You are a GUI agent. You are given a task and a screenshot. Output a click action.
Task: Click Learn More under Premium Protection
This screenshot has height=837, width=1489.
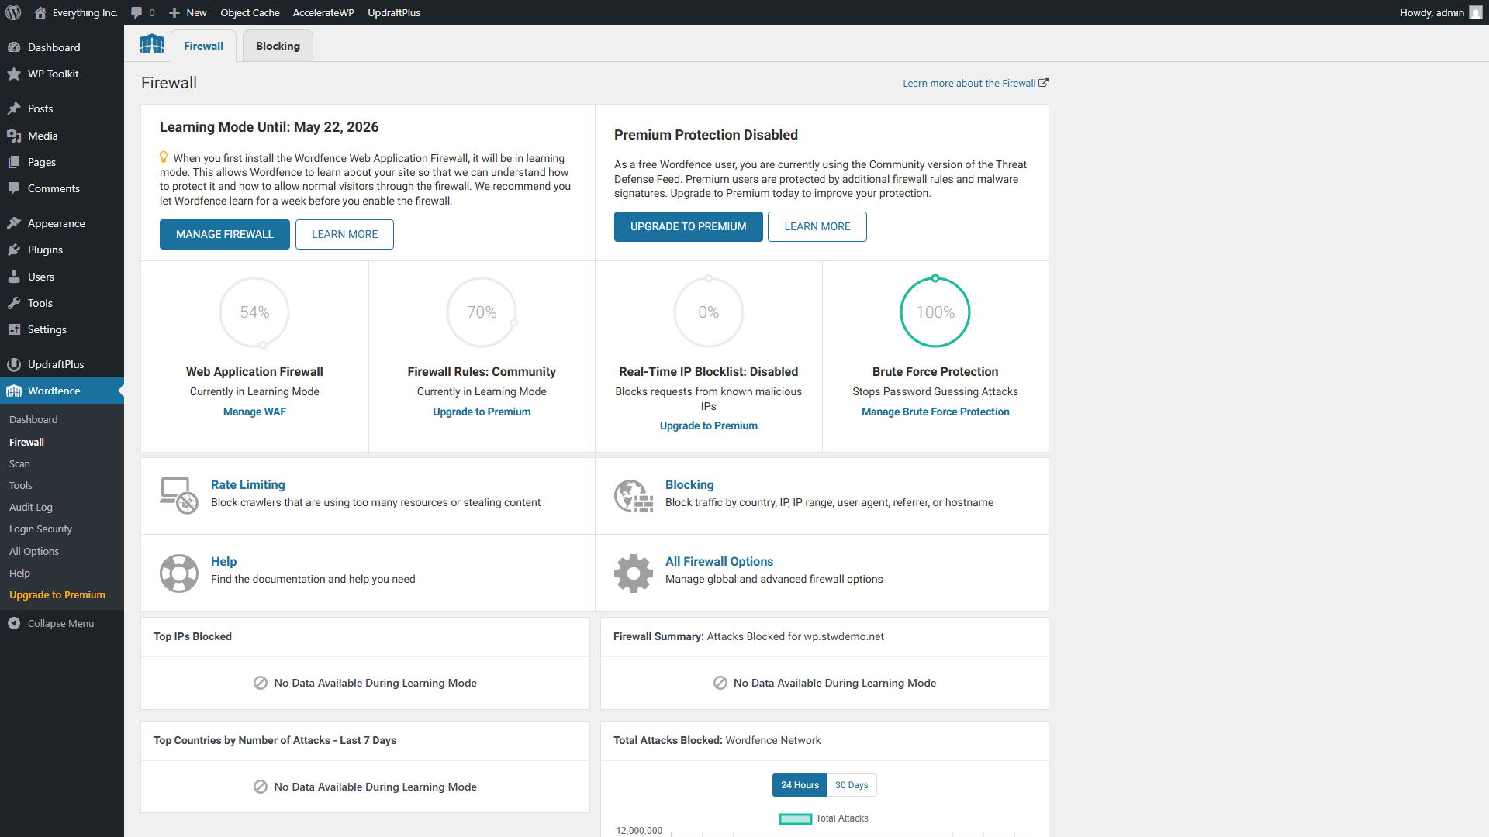817,226
